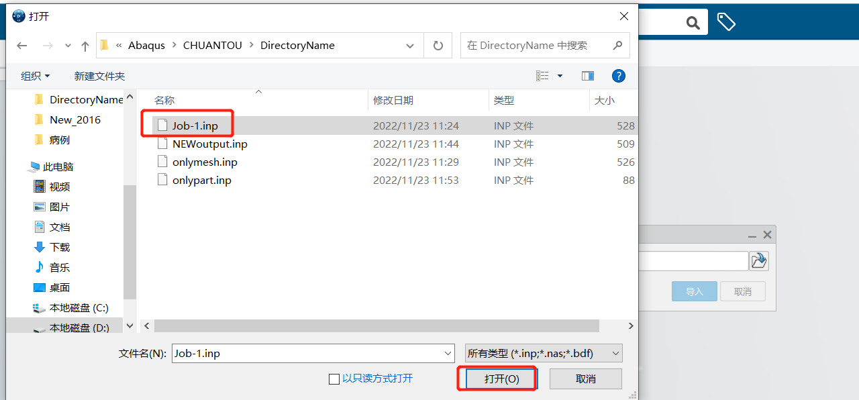Click the folder browse icon in the import dialog
Image resolution: width=859 pixels, height=400 pixels.
758,260
